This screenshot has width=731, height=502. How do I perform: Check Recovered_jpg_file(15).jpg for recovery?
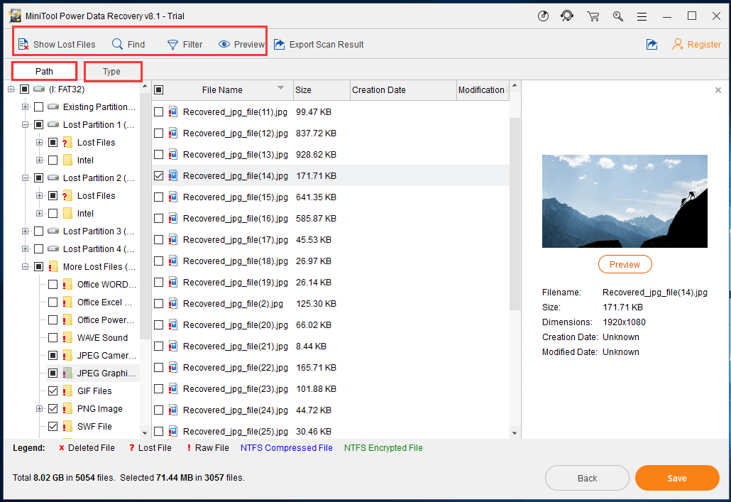(158, 197)
